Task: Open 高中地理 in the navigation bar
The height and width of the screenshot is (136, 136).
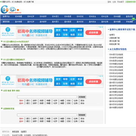Action: tap(117, 22)
